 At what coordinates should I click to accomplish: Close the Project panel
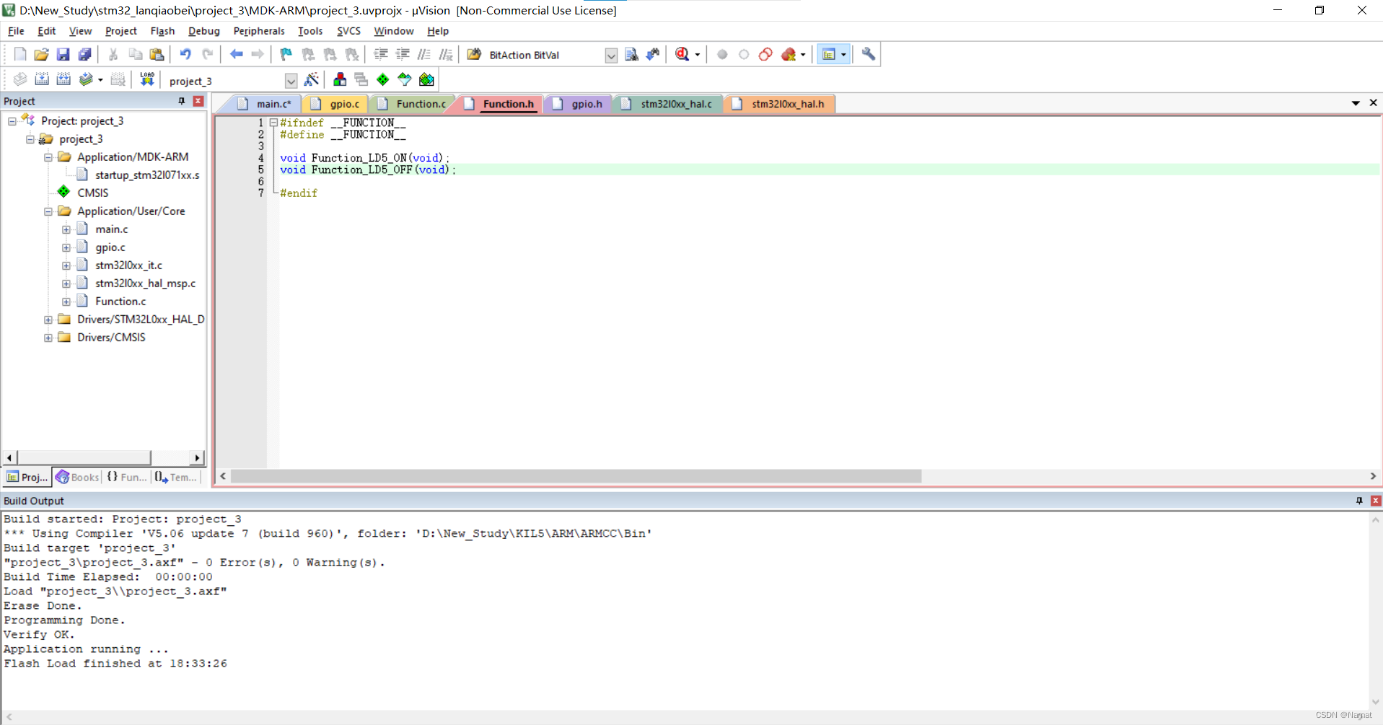(x=198, y=101)
